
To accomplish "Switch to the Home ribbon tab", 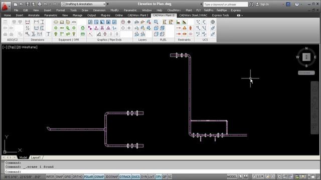I will click(8, 15).
